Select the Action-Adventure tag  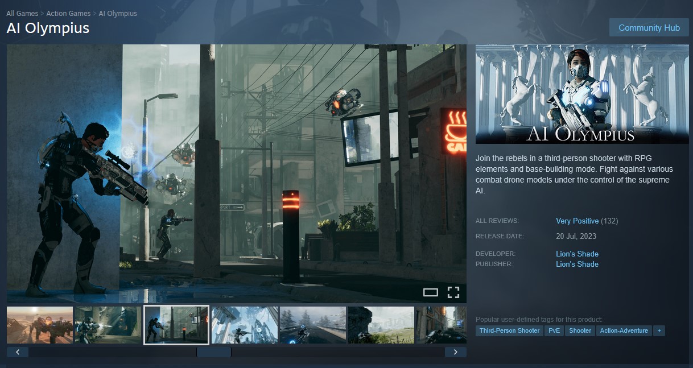624,330
